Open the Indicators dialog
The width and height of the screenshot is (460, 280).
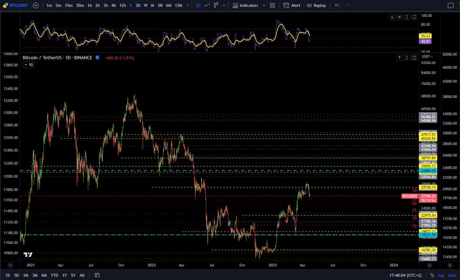coord(246,5)
